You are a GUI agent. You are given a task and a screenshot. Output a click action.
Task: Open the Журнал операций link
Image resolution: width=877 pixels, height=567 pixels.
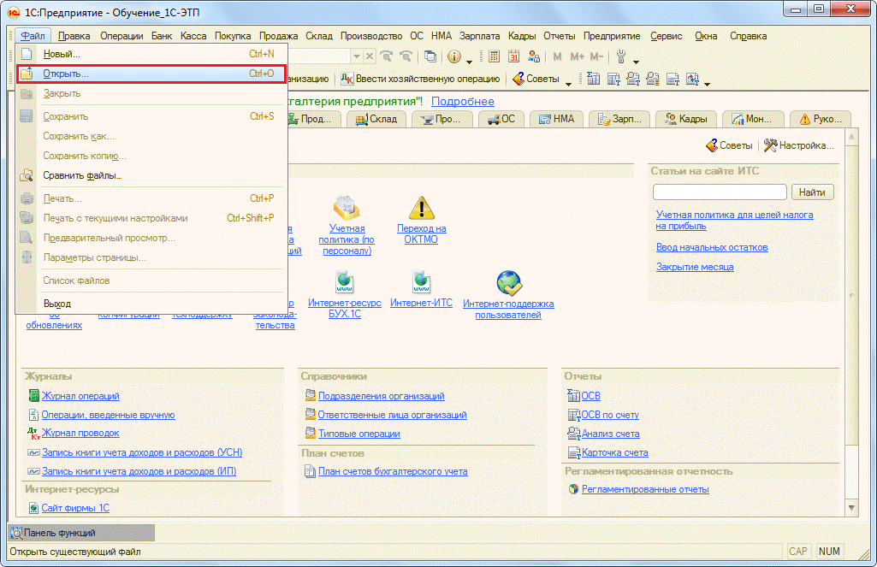click(x=80, y=396)
